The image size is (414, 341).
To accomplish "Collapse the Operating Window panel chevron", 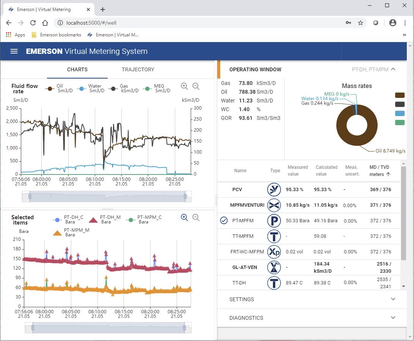I will coord(393,69).
